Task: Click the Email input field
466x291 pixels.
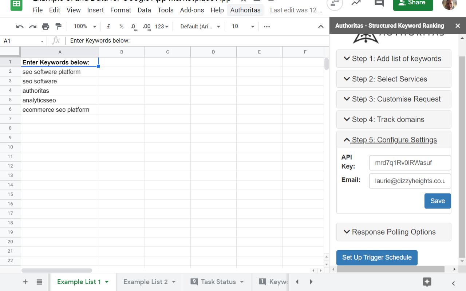Action: coord(410,181)
